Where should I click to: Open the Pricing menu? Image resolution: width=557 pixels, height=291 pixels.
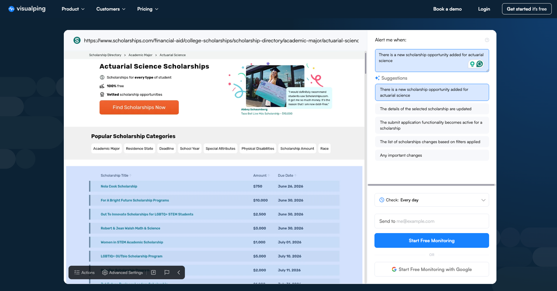click(148, 9)
